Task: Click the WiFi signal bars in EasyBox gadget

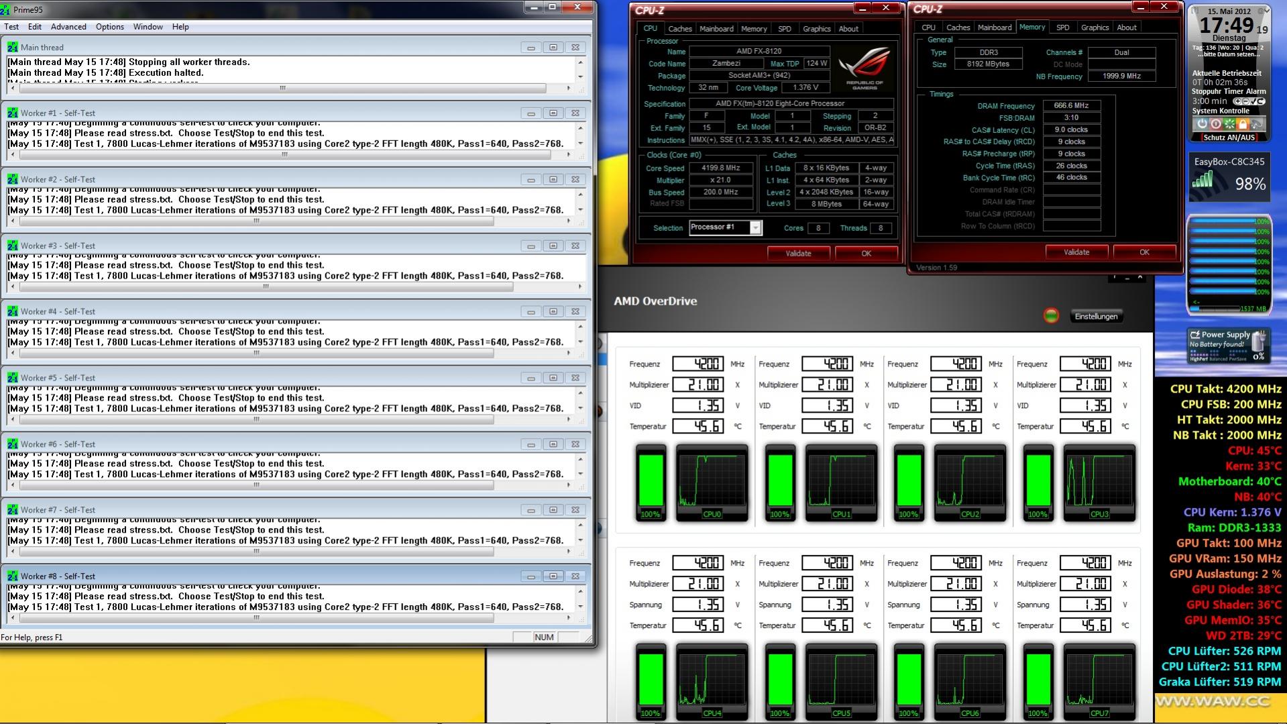Action: [x=1202, y=179]
